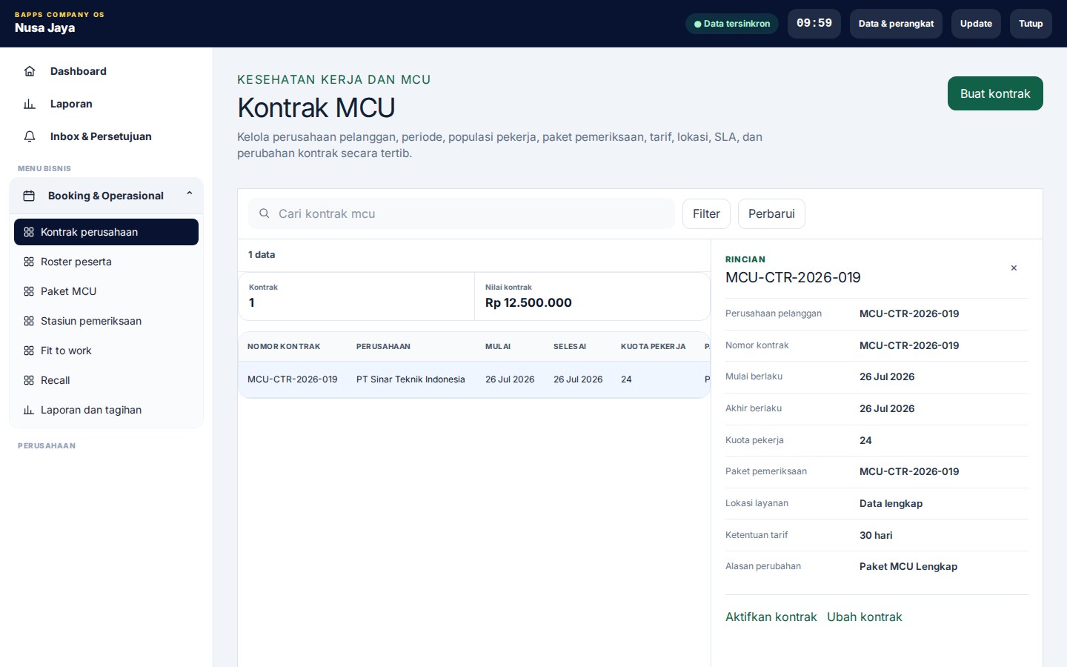The width and height of the screenshot is (1067, 667).
Task: Click the Buat kontrak button
Action: click(995, 93)
